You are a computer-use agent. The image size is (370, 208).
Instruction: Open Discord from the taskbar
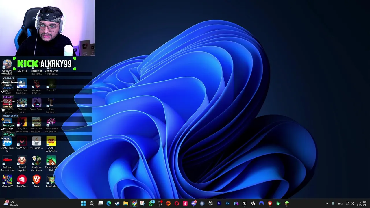click(194, 203)
